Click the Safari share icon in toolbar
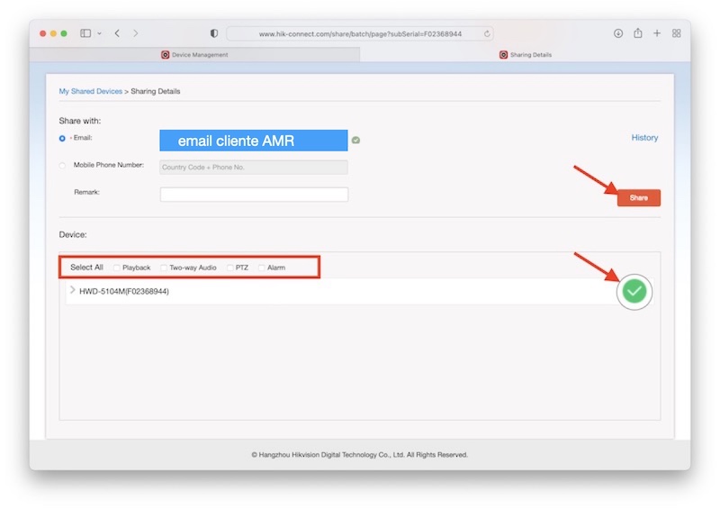This screenshot has height=509, width=720. [x=637, y=33]
